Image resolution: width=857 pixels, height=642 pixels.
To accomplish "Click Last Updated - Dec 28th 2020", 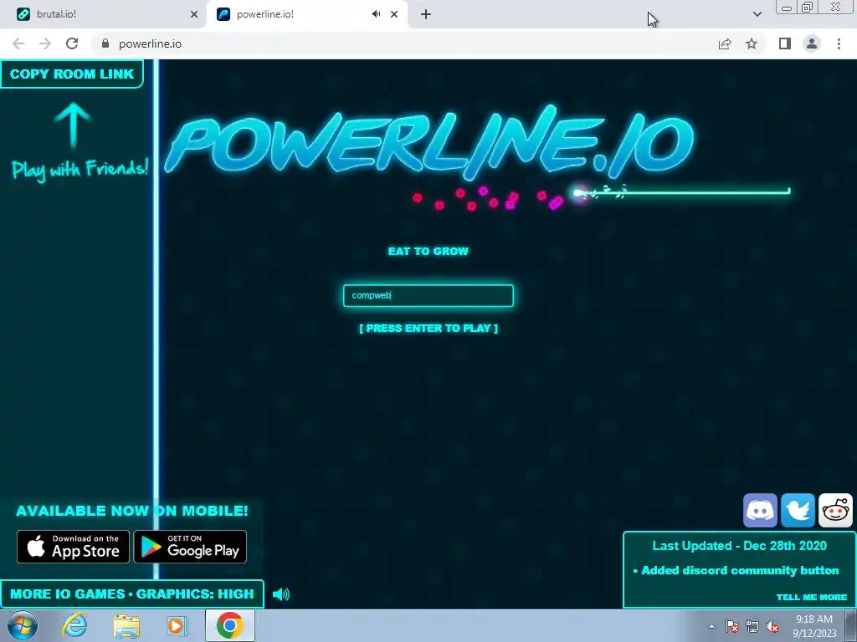I will coord(740,545).
